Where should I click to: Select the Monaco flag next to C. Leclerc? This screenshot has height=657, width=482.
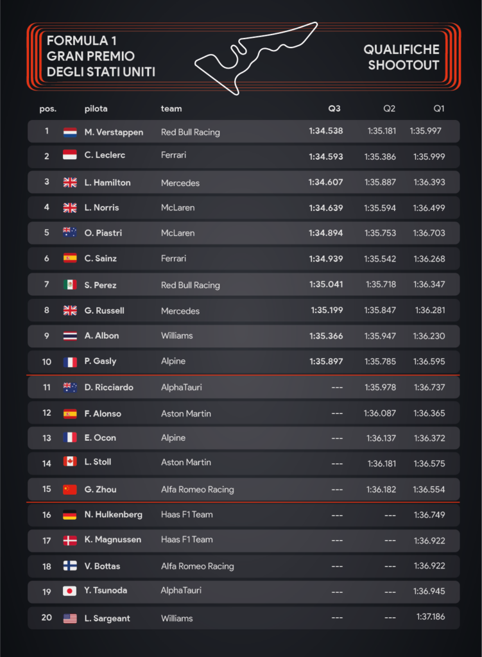(70, 155)
